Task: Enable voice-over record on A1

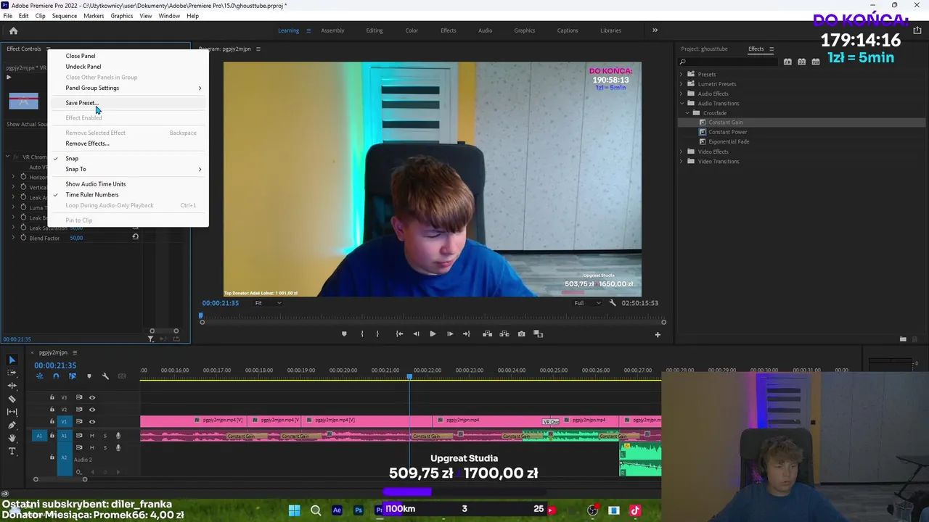Action: click(x=118, y=436)
